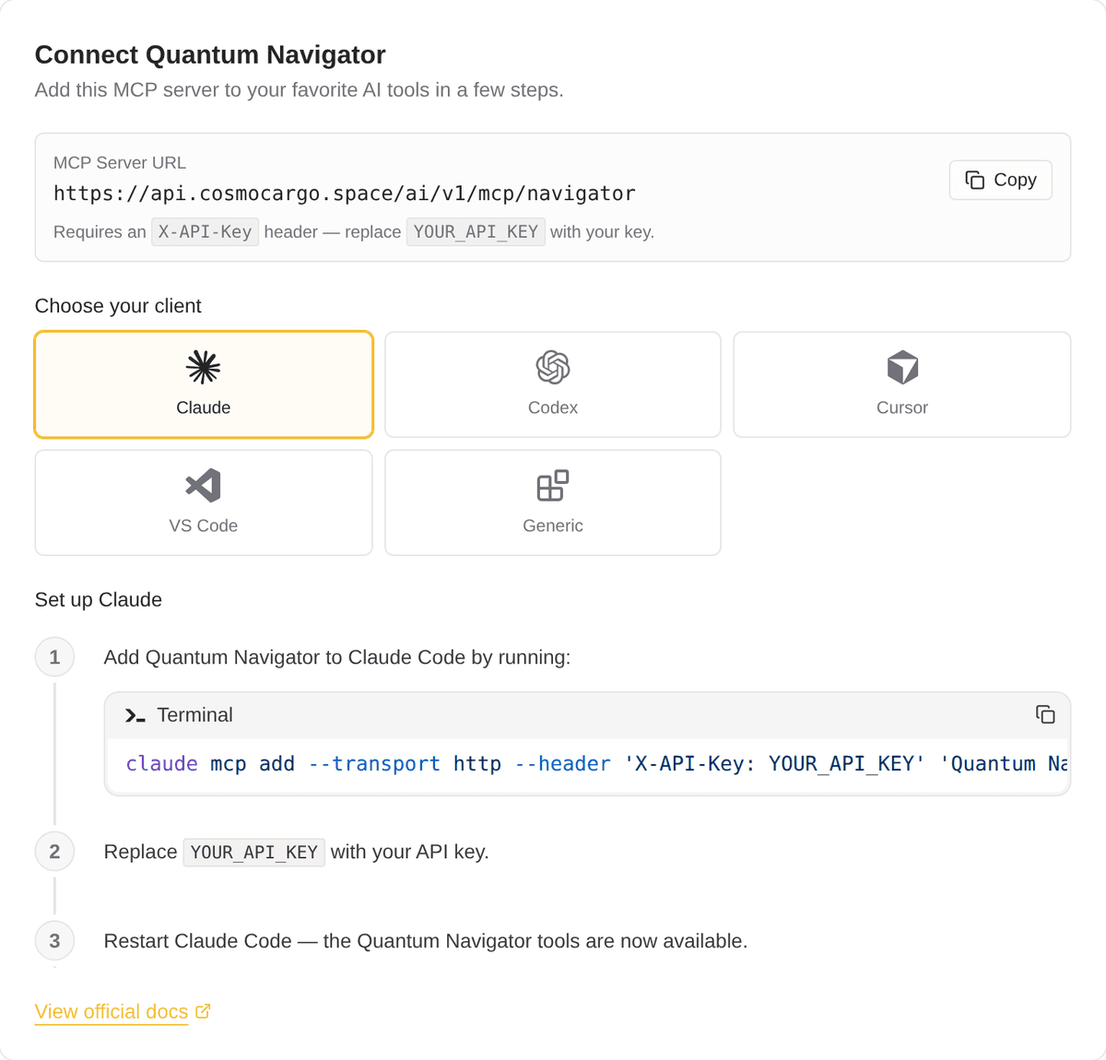Select the VS Code client card
Viewport: 1106px width, 1060px height.
tap(204, 502)
